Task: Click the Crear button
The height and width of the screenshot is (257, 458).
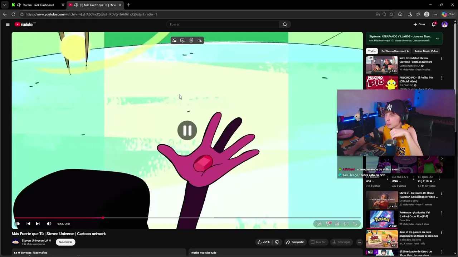Action: point(419,24)
